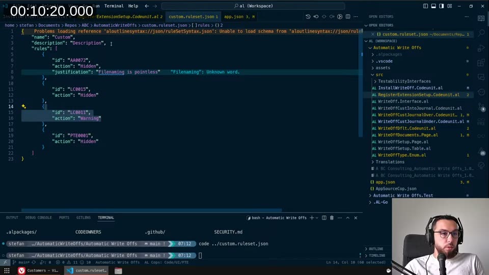Screen dimensions: 489x275
Task: Open the Help menu
Action: coord(133,6)
